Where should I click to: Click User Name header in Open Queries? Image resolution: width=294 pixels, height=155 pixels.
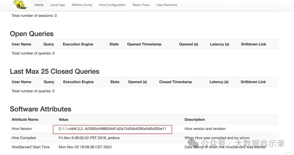click(x=22, y=44)
